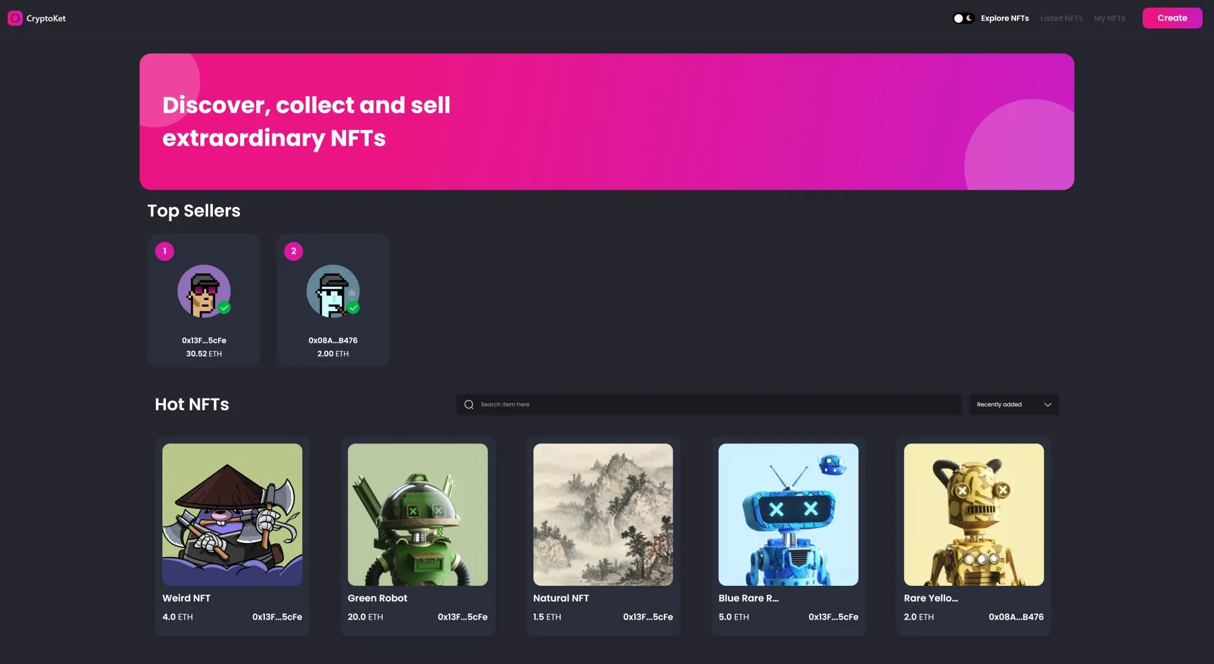
Task: Focus the 'Search item here' field
Action: 711,404
